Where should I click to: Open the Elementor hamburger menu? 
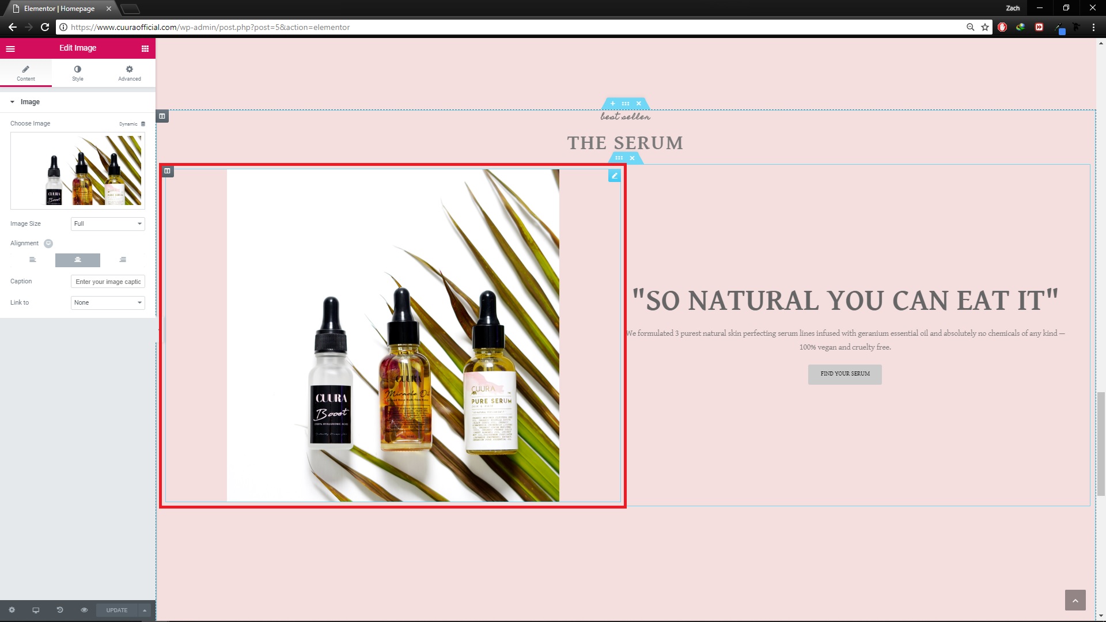10,48
